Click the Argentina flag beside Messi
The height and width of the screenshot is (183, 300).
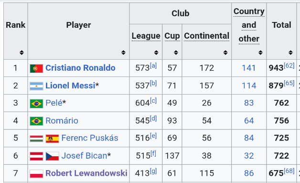coord(36,86)
